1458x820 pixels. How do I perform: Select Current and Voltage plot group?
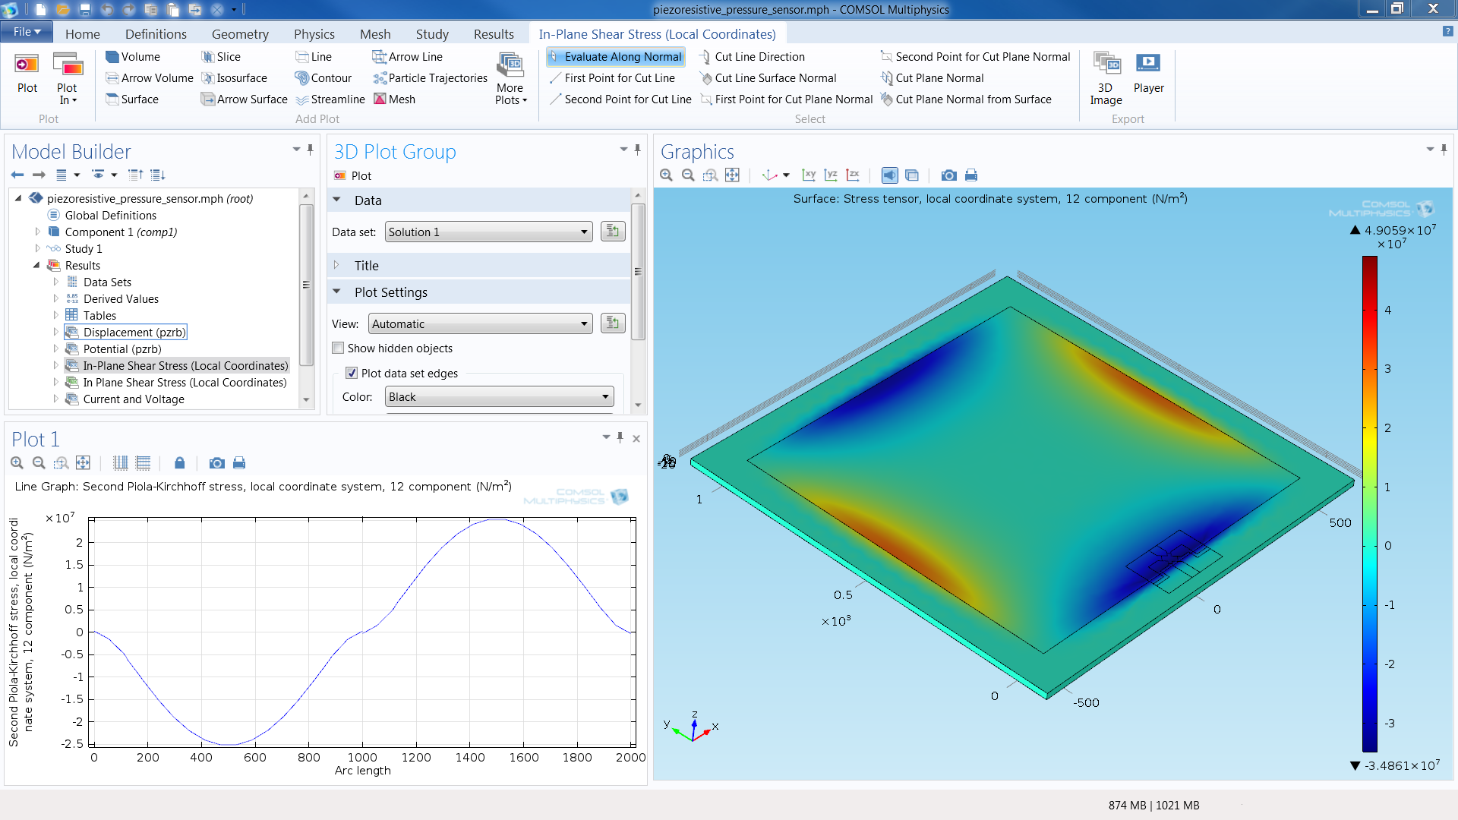point(125,399)
